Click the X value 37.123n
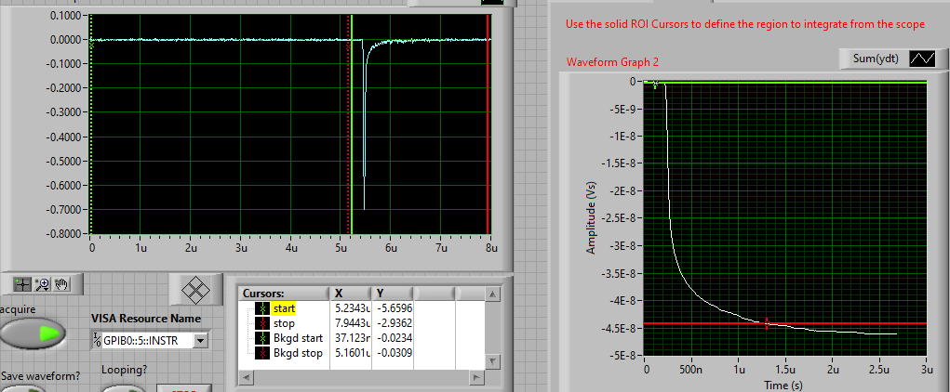Image resolution: width=950 pixels, height=392 pixels. pos(352,338)
